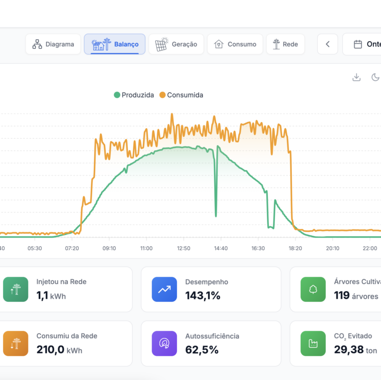Select the Balanço tab
The image size is (381, 380).
tap(115, 44)
